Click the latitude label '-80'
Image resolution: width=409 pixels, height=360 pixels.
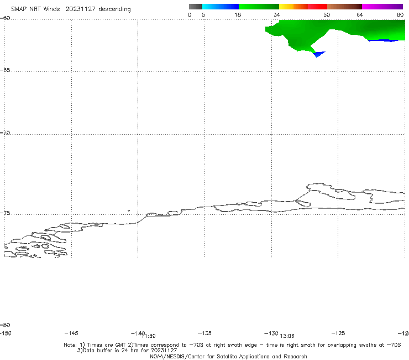pos(5,325)
